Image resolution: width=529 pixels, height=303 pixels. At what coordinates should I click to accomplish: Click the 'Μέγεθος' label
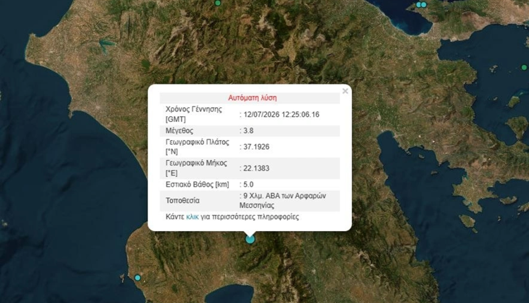pos(179,131)
